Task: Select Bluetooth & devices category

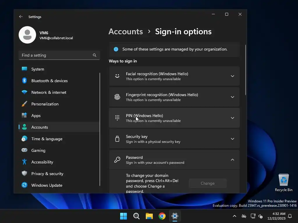Action: click(59, 81)
